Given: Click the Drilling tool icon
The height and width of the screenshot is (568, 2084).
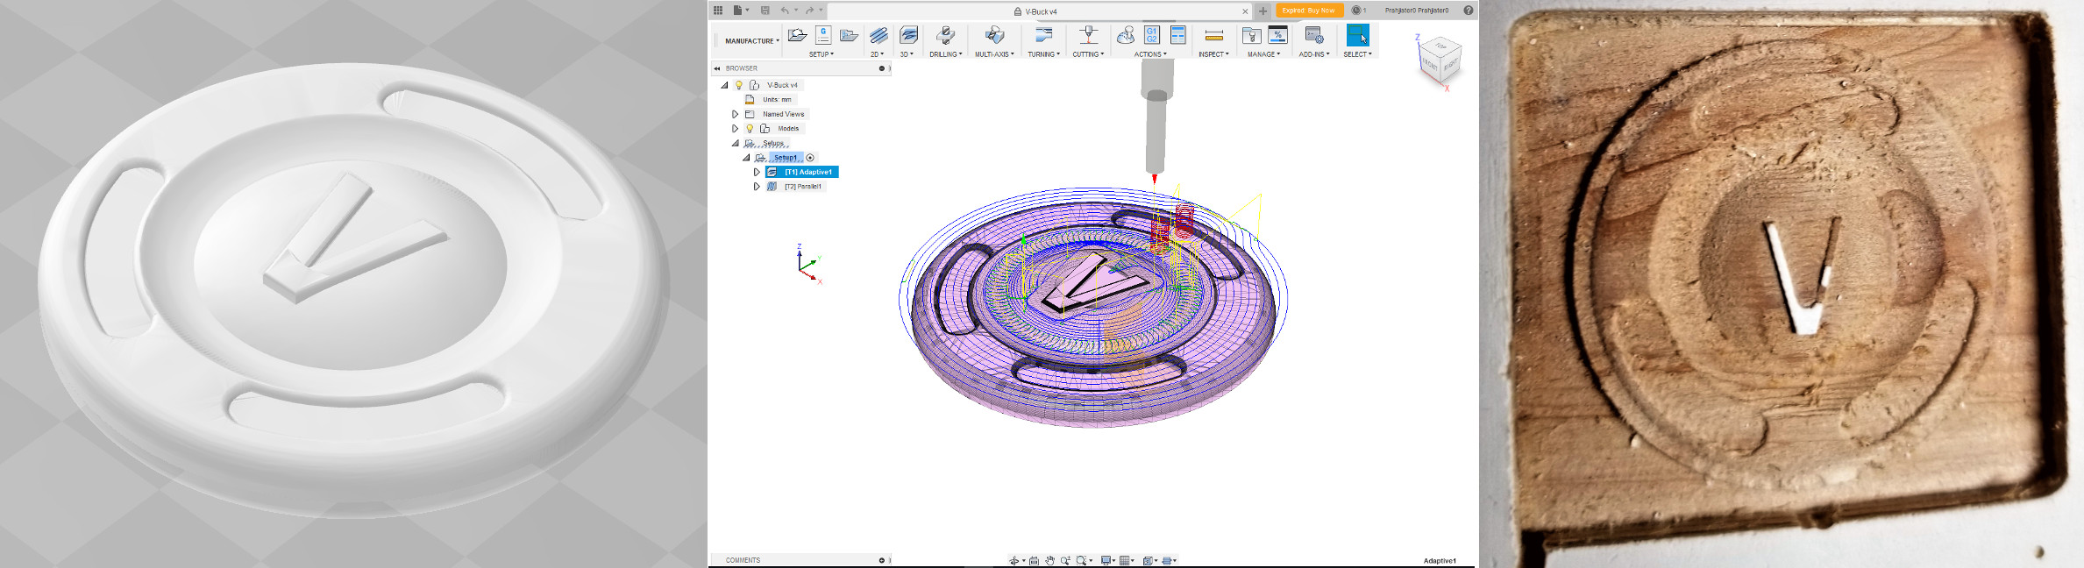Looking at the screenshot, I should pos(945,35).
